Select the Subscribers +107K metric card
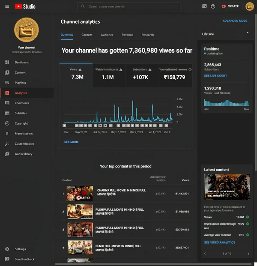 142,75
